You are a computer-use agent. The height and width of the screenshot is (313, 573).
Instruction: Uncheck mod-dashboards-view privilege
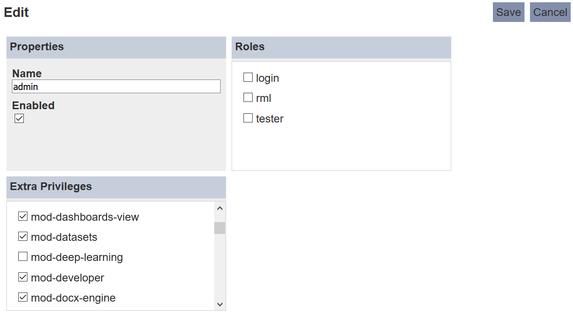click(x=23, y=216)
